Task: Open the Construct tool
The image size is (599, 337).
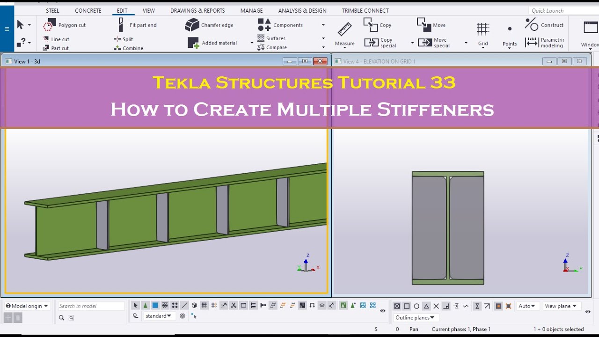Action: (544, 24)
